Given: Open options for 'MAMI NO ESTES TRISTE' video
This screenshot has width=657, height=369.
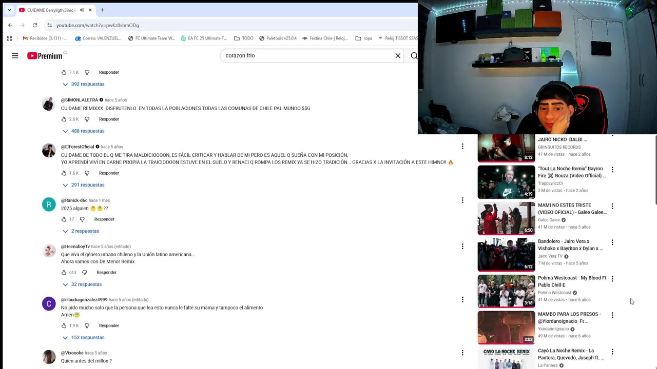Looking at the screenshot, I should pos(612,206).
